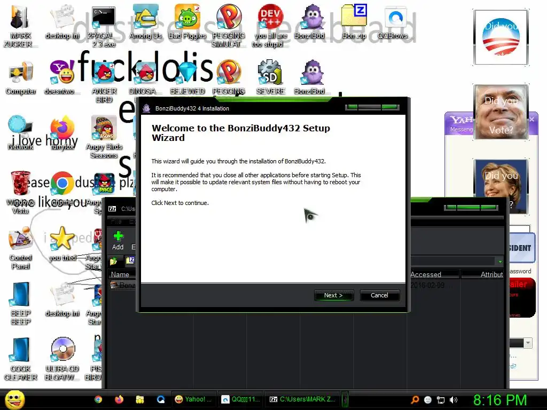Launch the BEJEWED gem icon
The image size is (547, 410).
[x=187, y=78]
